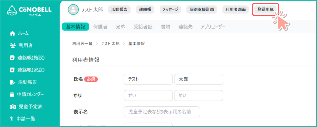Screen dimensions: 317x127
Task: Click the 申請カレンダー calendar icon
Action: [x=12, y=94]
